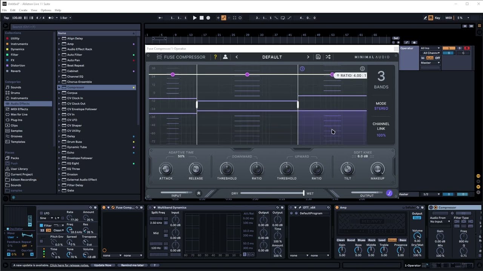
Task: Hot-swap the Multiband Dynamics preset
Action: 278,207
